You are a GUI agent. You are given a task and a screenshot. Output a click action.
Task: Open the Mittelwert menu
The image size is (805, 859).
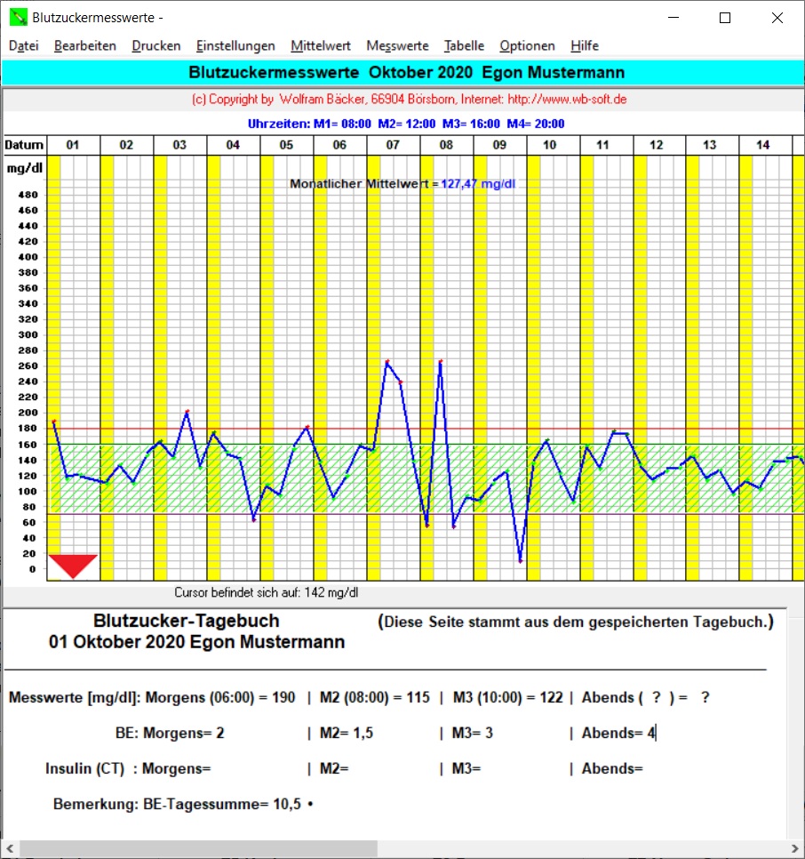coord(320,46)
